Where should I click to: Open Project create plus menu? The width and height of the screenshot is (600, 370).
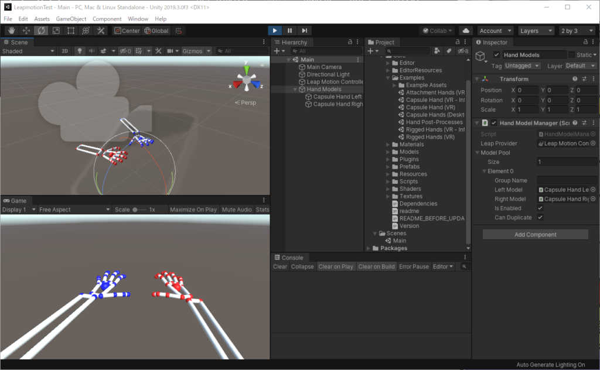[373, 51]
